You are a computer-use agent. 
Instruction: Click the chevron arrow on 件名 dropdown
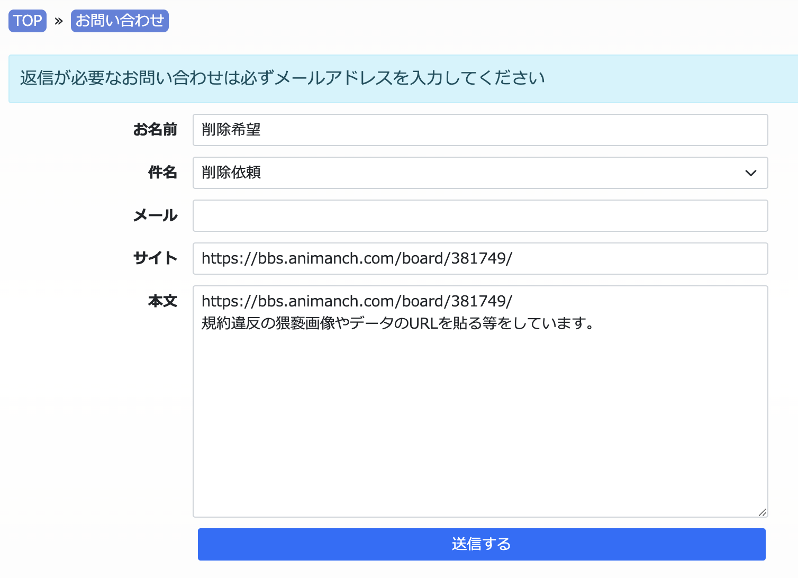point(750,173)
